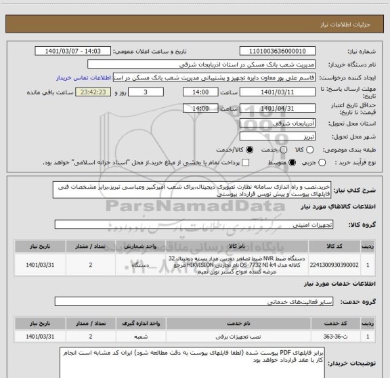
Task: Click the price validity hour field 14:00
Action: [x=200, y=108]
